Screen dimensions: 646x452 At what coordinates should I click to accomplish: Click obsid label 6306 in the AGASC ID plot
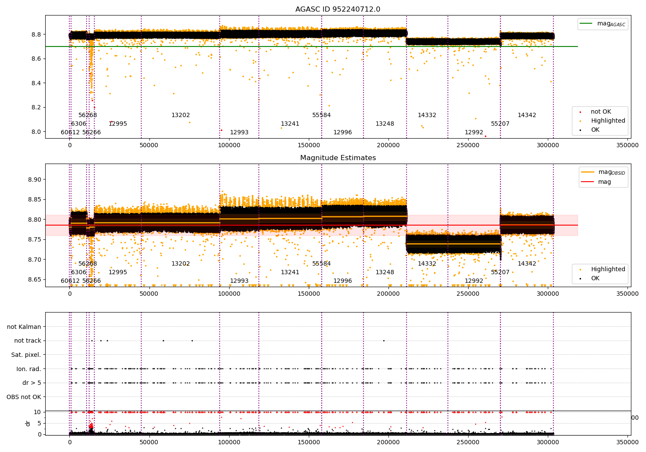click(79, 124)
